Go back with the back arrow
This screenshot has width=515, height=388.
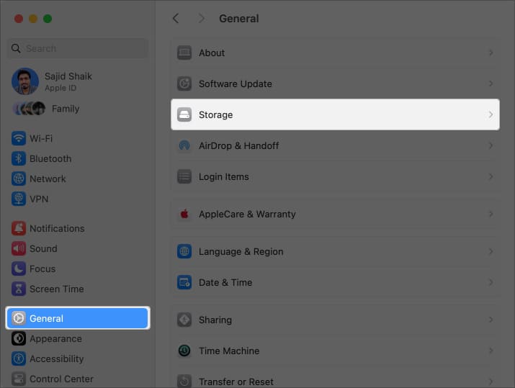point(176,19)
